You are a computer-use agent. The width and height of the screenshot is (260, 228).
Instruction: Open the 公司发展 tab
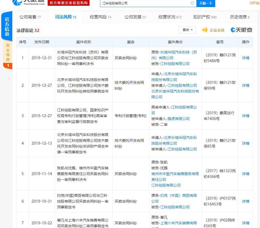[x=135, y=17]
